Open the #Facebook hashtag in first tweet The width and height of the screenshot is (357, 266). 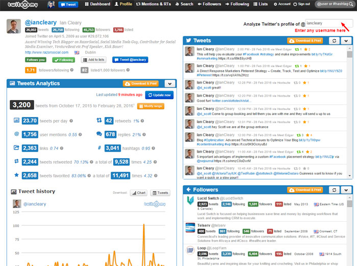point(251,54)
